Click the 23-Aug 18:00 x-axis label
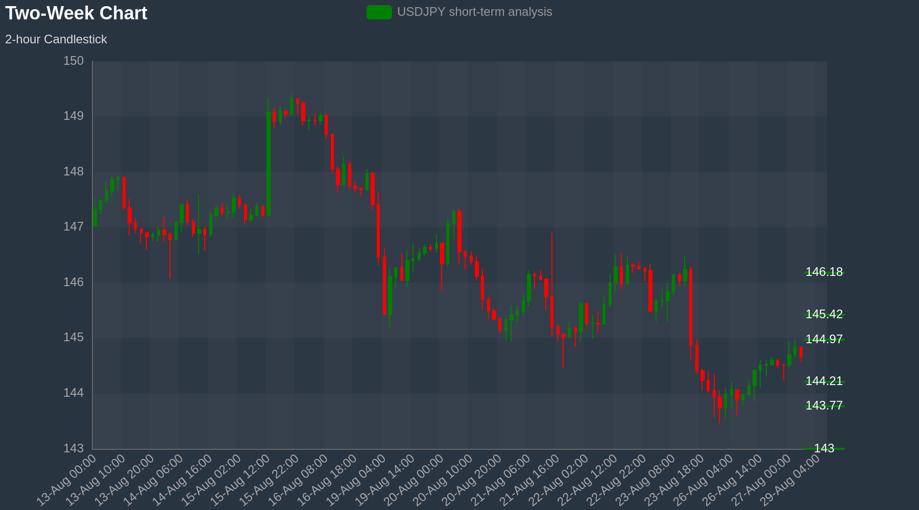Image resolution: width=919 pixels, height=510 pixels. click(675, 480)
